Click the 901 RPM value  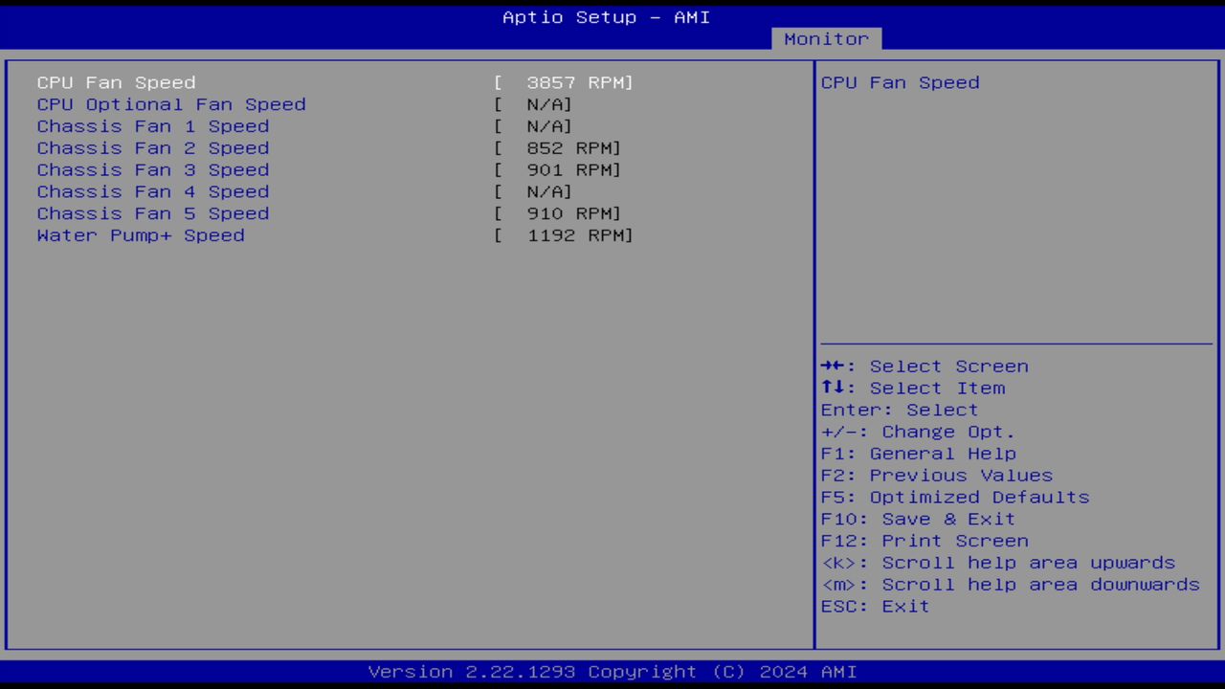[x=558, y=170]
